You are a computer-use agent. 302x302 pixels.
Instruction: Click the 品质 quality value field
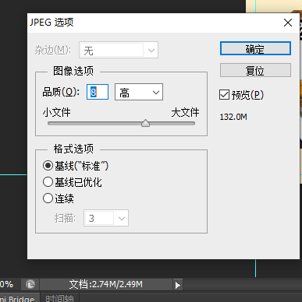(x=98, y=92)
